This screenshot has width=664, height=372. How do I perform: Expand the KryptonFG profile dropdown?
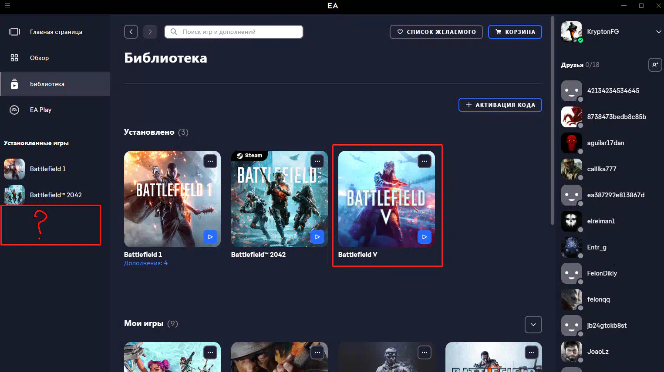(x=658, y=32)
